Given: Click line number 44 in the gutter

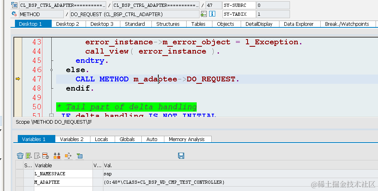Looking at the screenshot, I should tap(37, 51).
